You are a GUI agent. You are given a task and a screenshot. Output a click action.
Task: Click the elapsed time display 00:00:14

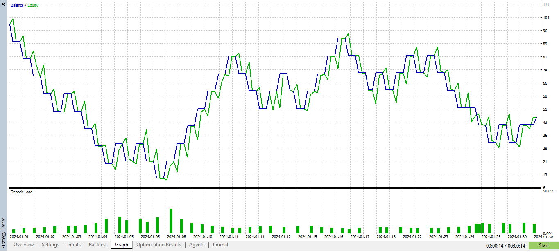click(496, 245)
